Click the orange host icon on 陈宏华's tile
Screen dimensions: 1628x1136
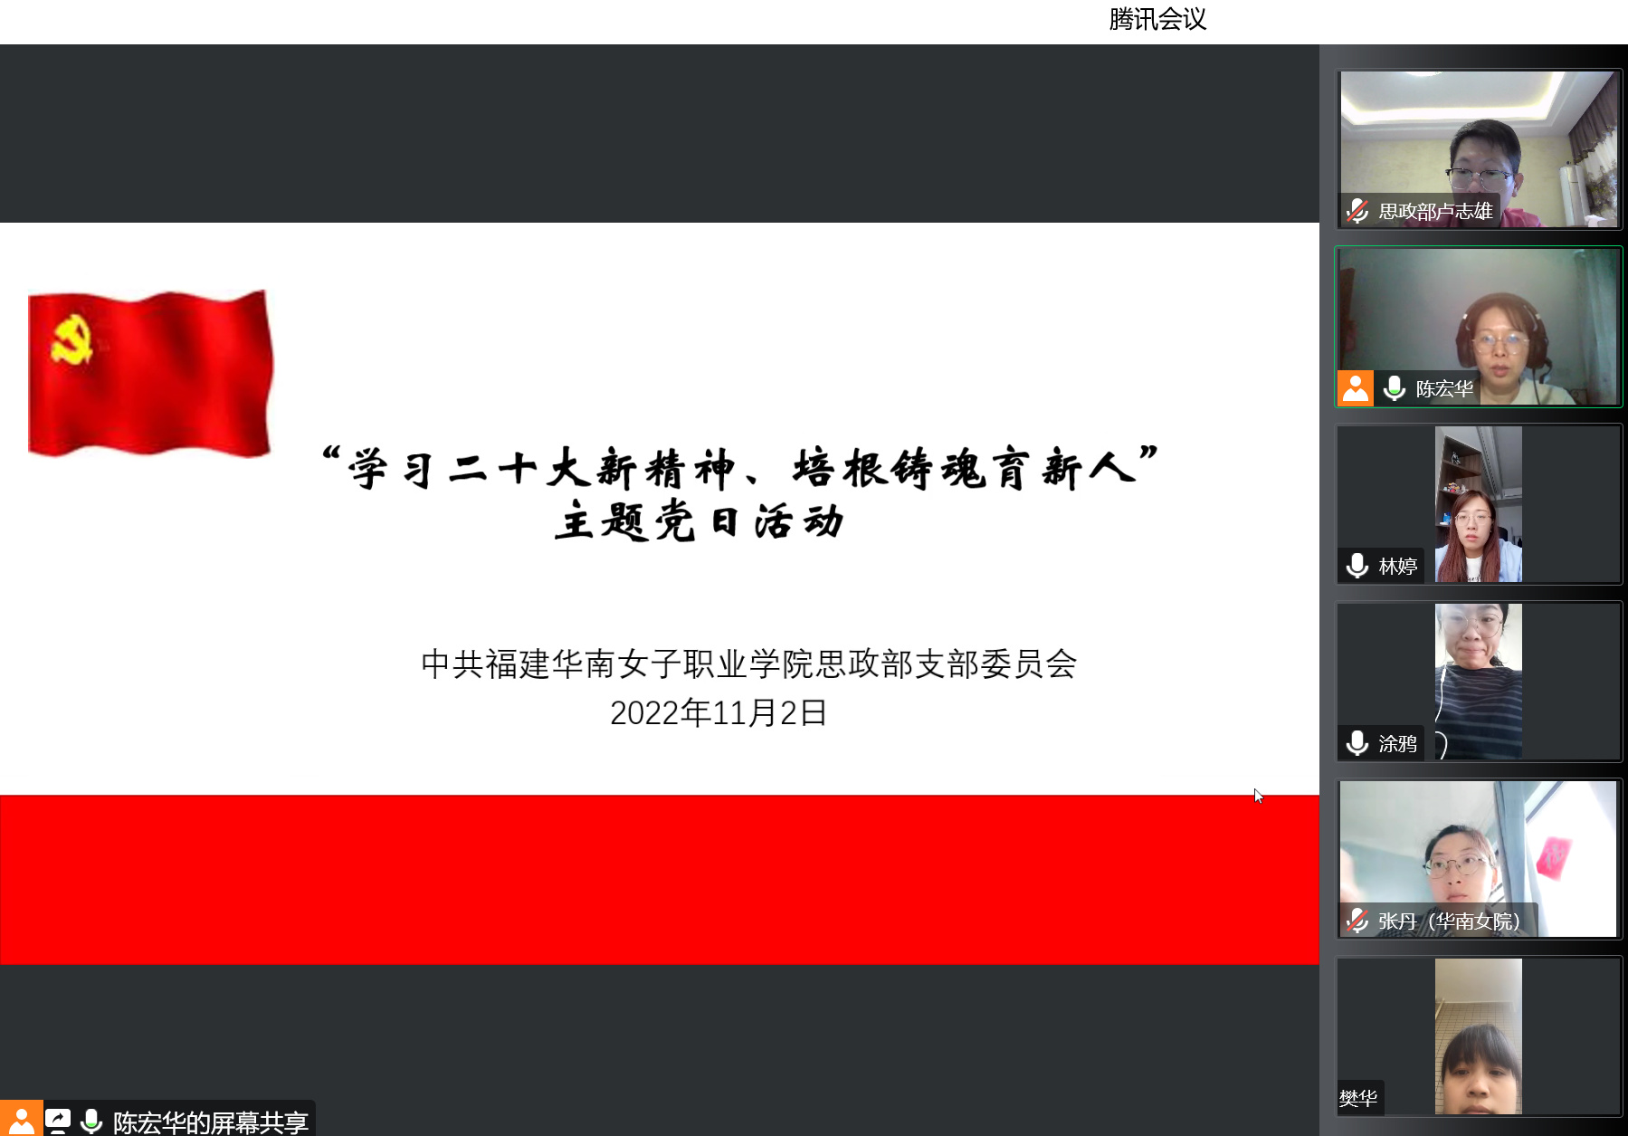click(1355, 388)
